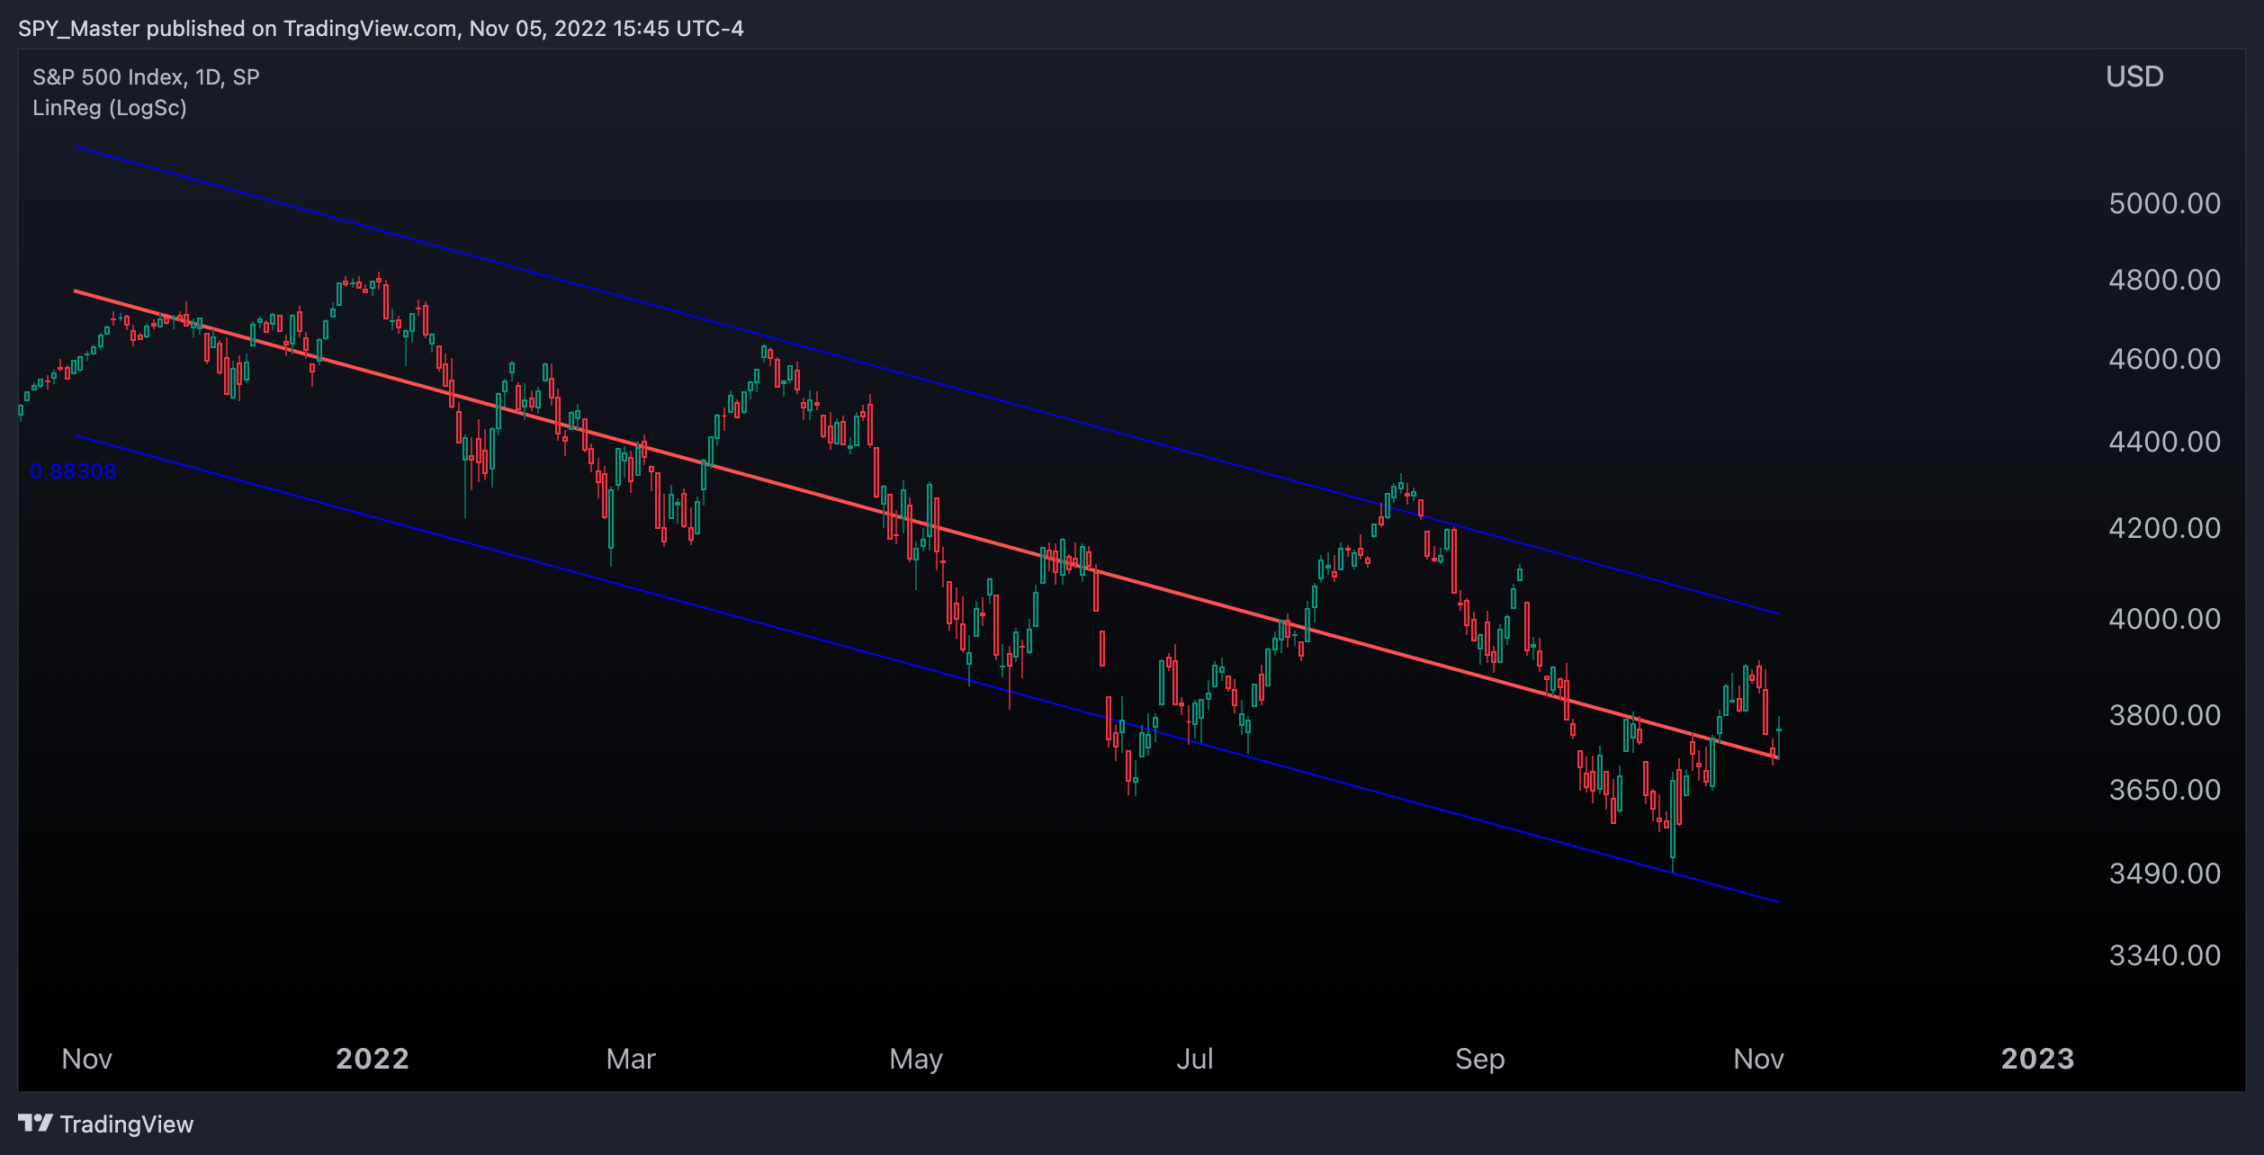Viewport: 2264px width, 1155px height.
Task: Click the 4000.00 price axis label
Action: pyautogui.click(x=2164, y=619)
